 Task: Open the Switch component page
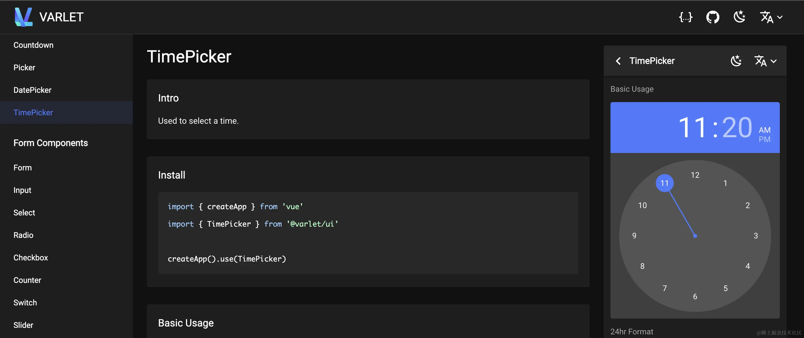click(25, 302)
